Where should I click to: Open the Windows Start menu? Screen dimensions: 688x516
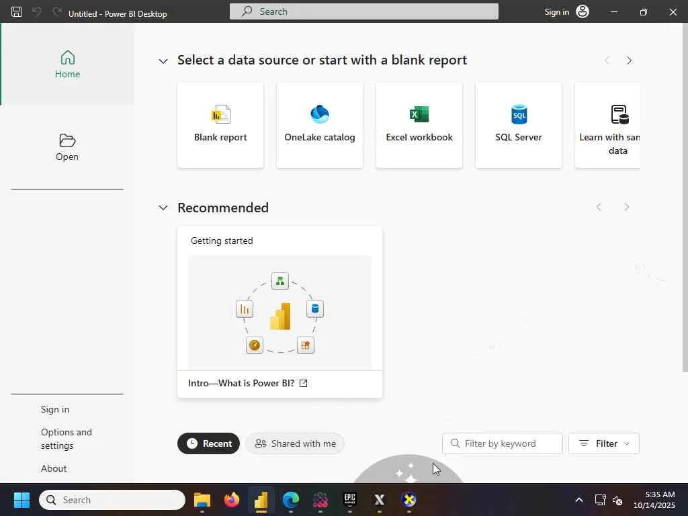[x=21, y=500]
